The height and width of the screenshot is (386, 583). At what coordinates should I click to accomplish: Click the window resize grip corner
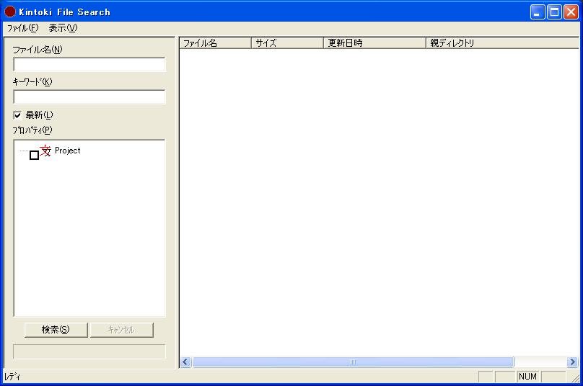575,378
